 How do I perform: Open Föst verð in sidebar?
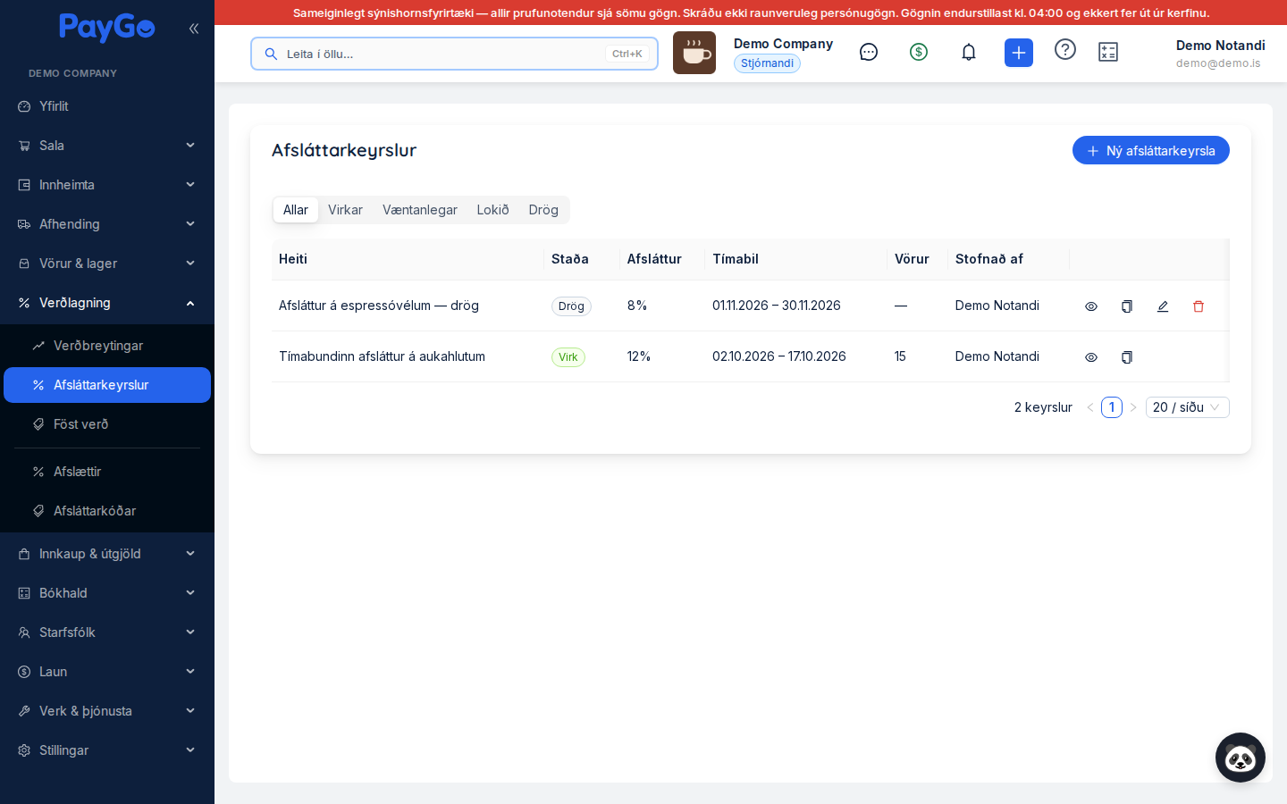(107, 424)
